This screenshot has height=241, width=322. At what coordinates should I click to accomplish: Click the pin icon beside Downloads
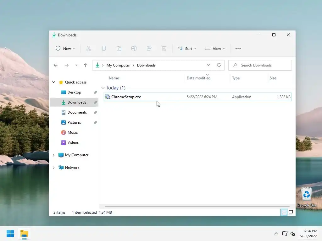[x=96, y=102]
